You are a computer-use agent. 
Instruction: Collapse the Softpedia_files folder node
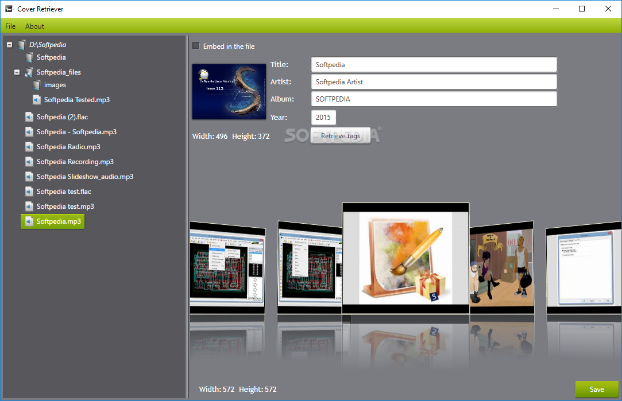coord(17,72)
